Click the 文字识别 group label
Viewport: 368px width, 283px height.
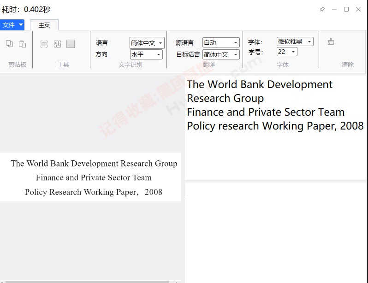tap(130, 64)
